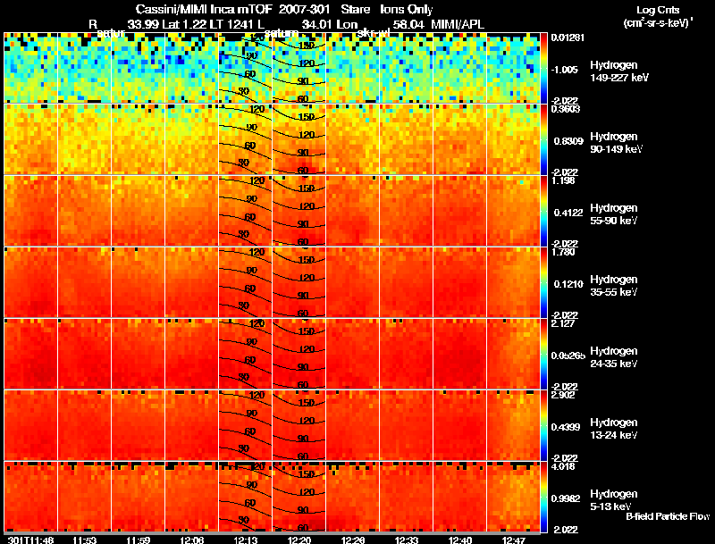Click the (cm²-sr-s-keV) units label
This screenshot has width=715, height=544.
658,22
